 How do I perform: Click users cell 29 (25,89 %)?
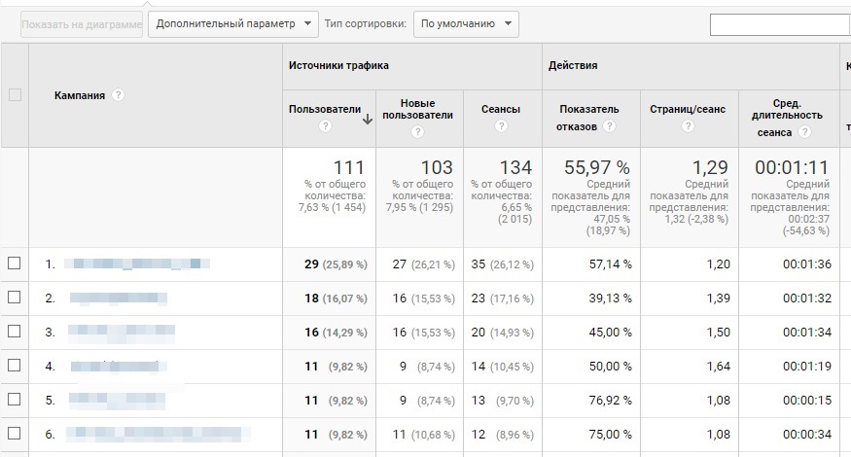336,264
